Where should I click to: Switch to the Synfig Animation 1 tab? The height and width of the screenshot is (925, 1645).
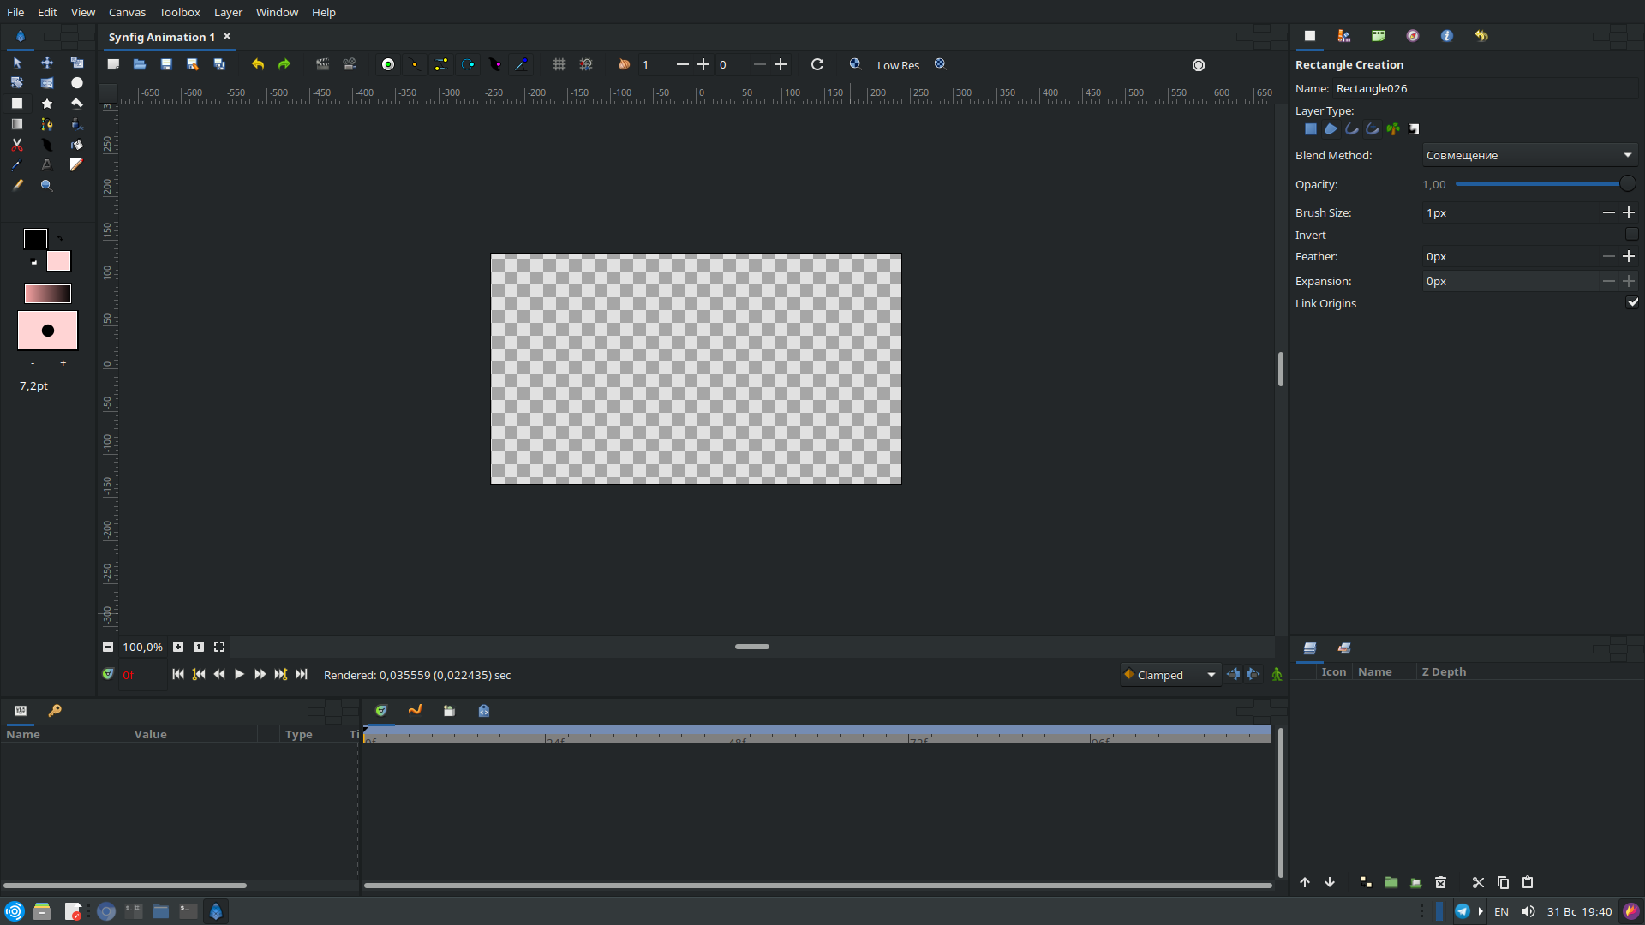coord(161,37)
